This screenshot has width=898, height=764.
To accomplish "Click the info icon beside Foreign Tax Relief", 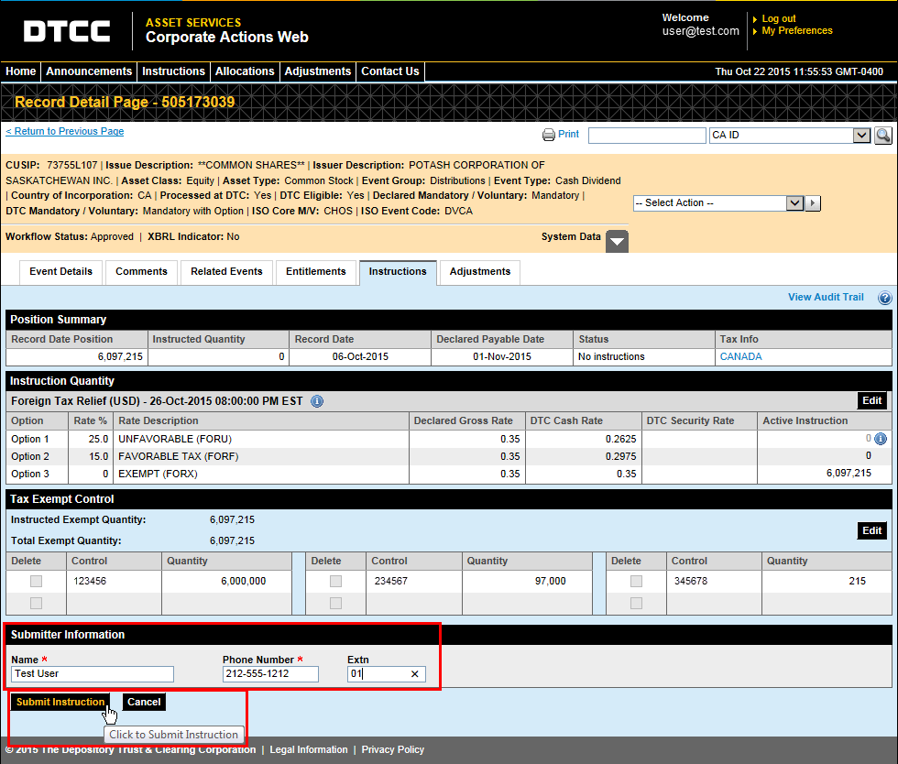I will tap(316, 401).
